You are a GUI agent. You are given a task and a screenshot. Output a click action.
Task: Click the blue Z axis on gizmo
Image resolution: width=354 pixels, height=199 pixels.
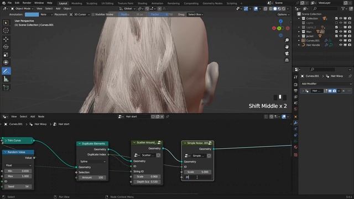click(x=280, y=21)
